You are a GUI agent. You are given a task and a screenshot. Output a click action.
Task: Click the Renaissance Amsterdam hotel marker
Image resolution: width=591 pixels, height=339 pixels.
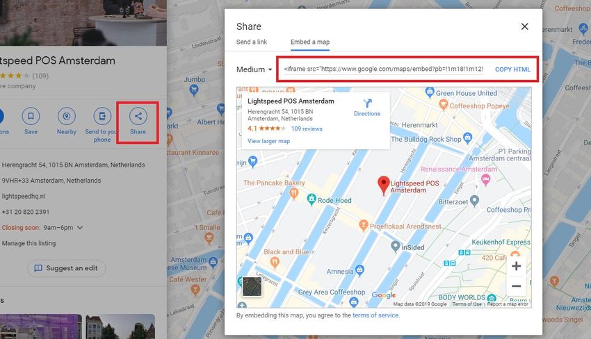485,180
